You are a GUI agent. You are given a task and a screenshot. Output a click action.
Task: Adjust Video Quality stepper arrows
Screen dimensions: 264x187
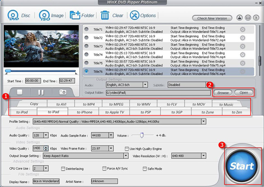[46, 148]
